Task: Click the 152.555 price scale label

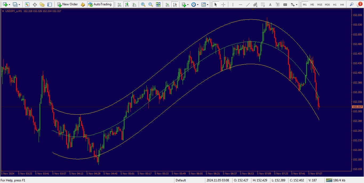Action: pyautogui.click(x=357, y=15)
